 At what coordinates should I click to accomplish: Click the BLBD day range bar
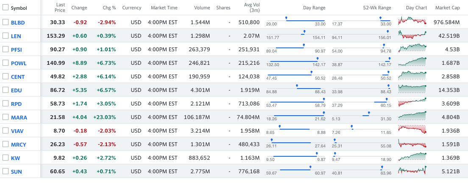(296, 21)
